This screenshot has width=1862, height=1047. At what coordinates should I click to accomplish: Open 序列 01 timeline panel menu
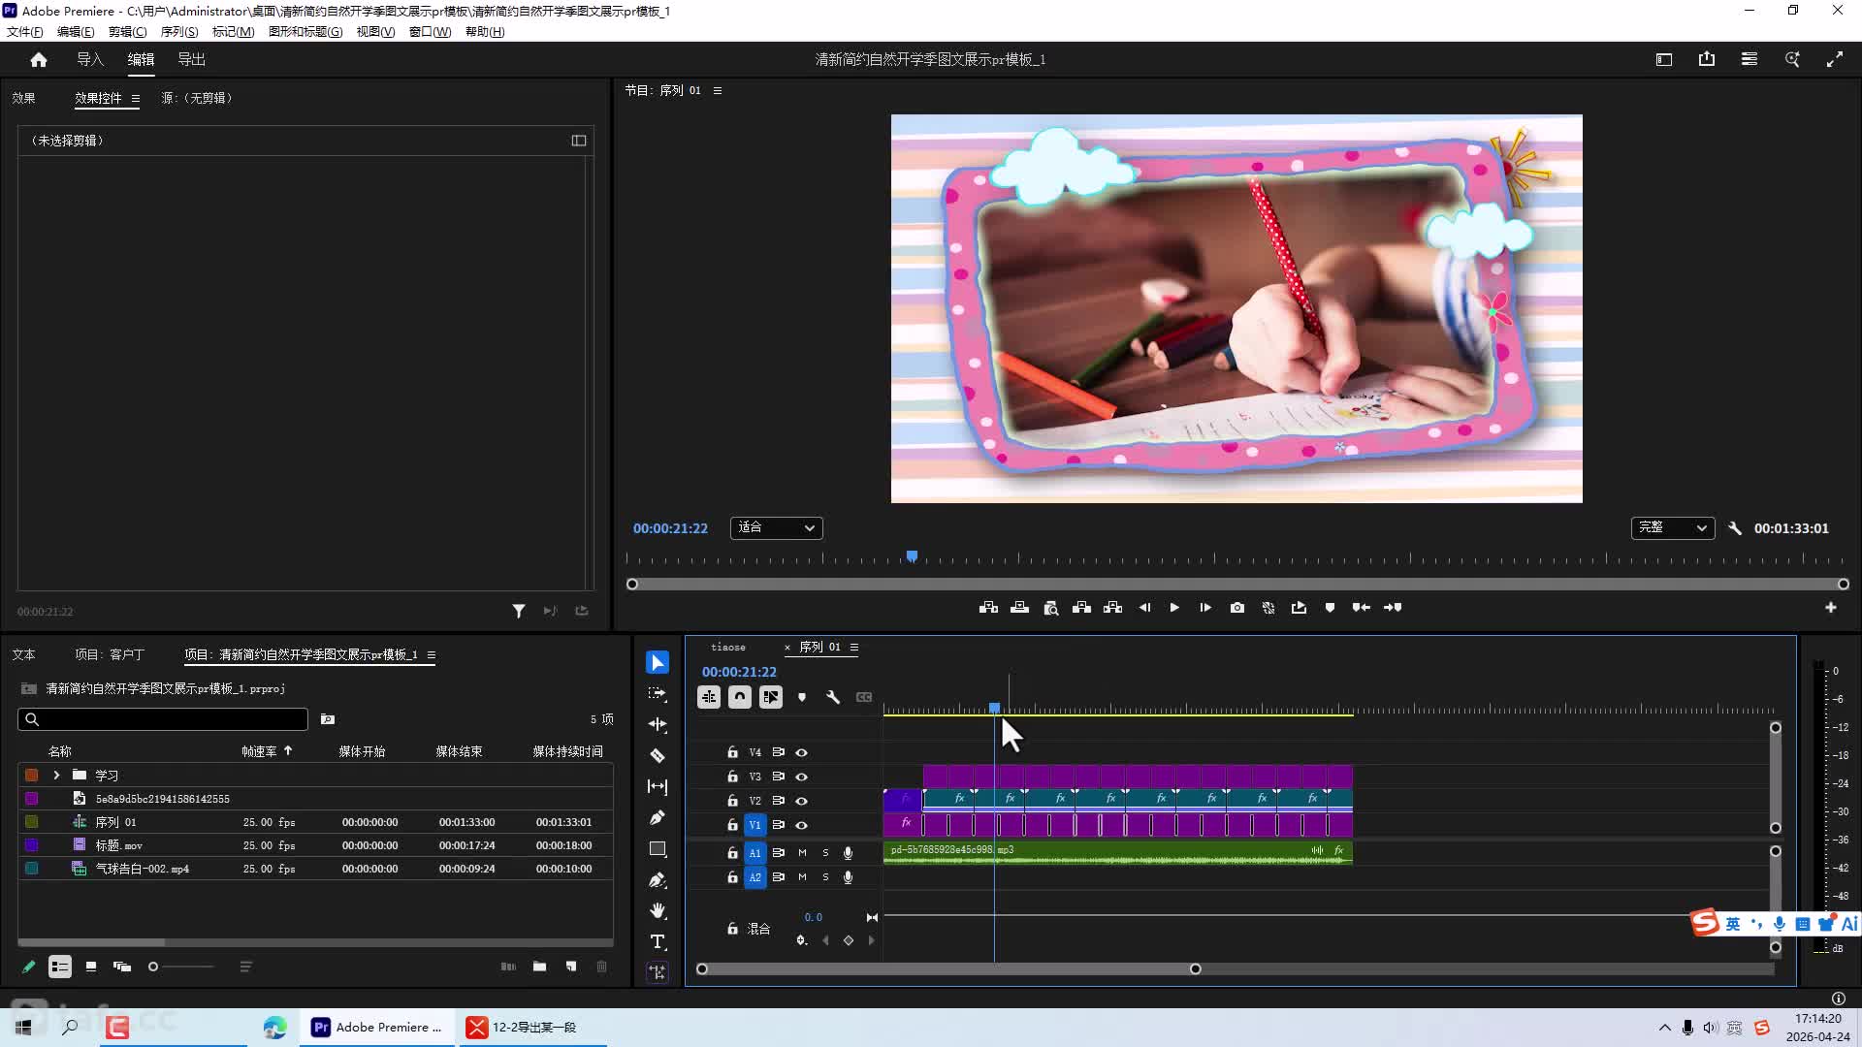coord(854,648)
